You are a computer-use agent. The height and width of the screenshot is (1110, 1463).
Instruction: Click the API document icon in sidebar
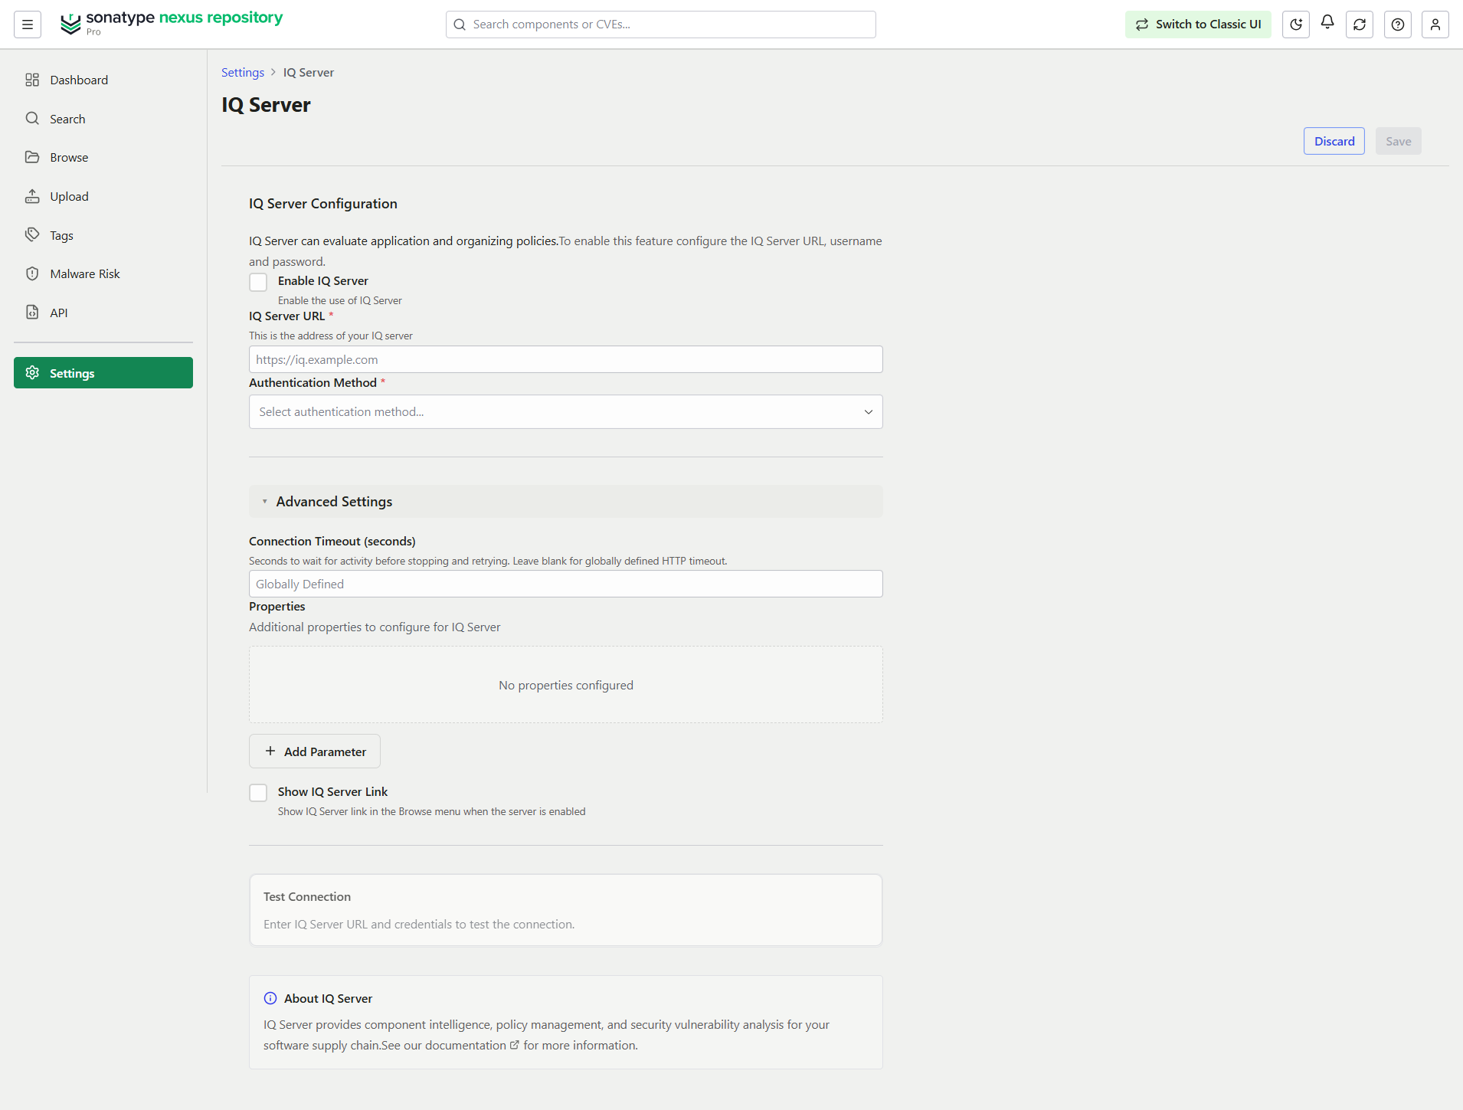(32, 312)
